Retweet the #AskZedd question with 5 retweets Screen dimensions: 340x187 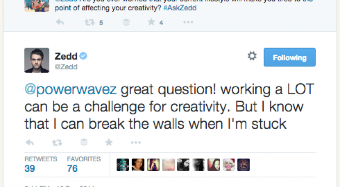click(x=89, y=23)
